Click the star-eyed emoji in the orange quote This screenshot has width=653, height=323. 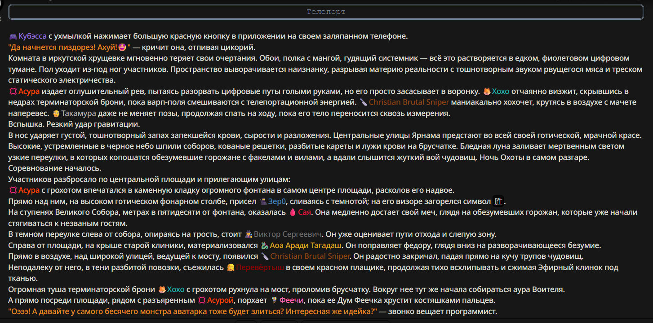(x=122, y=47)
